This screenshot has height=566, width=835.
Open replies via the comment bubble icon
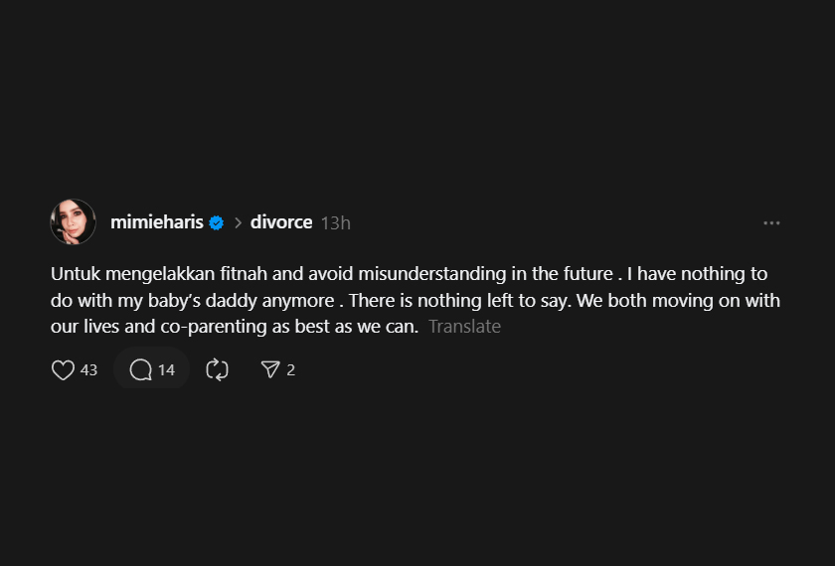141,370
